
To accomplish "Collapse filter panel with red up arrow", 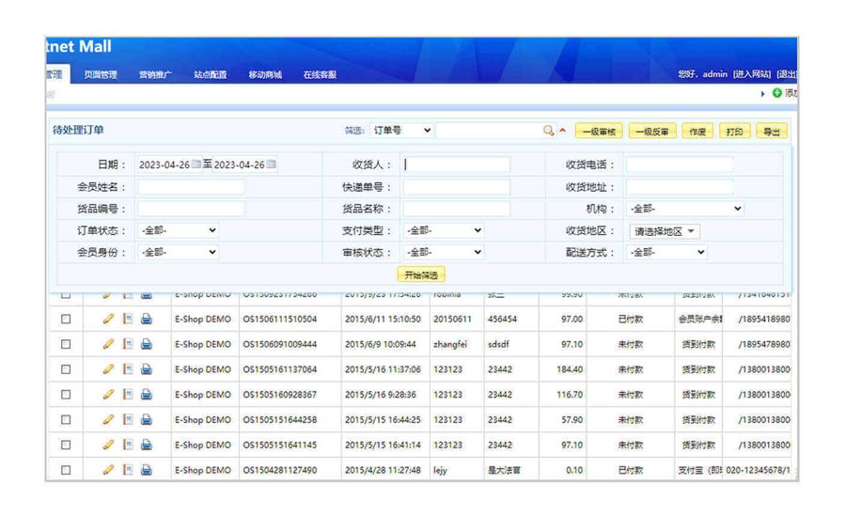I will [563, 132].
